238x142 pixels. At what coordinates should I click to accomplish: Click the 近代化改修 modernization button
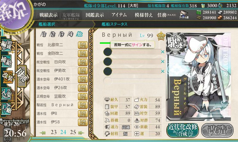tap(183, 130)
